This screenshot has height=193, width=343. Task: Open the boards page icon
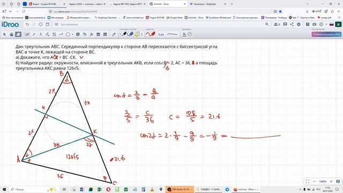click(x=48, y=24)
